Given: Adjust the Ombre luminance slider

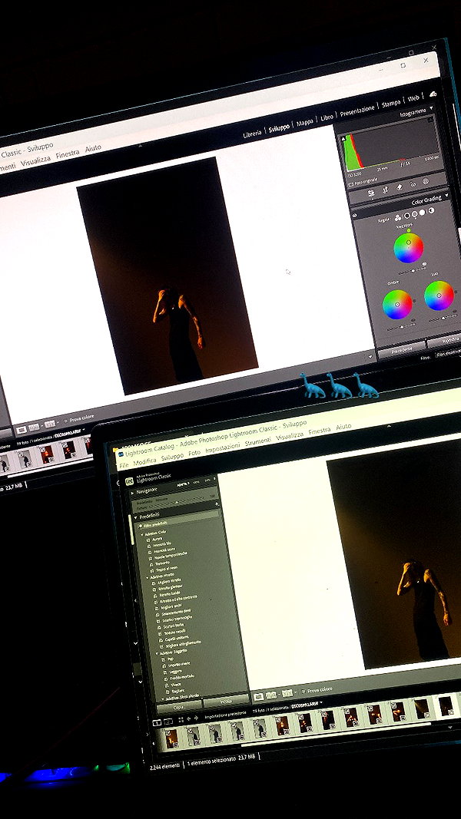Looking at the screenshot, I should coord(401,327).
